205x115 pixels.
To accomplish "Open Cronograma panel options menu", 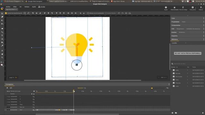I will (169, 84).
